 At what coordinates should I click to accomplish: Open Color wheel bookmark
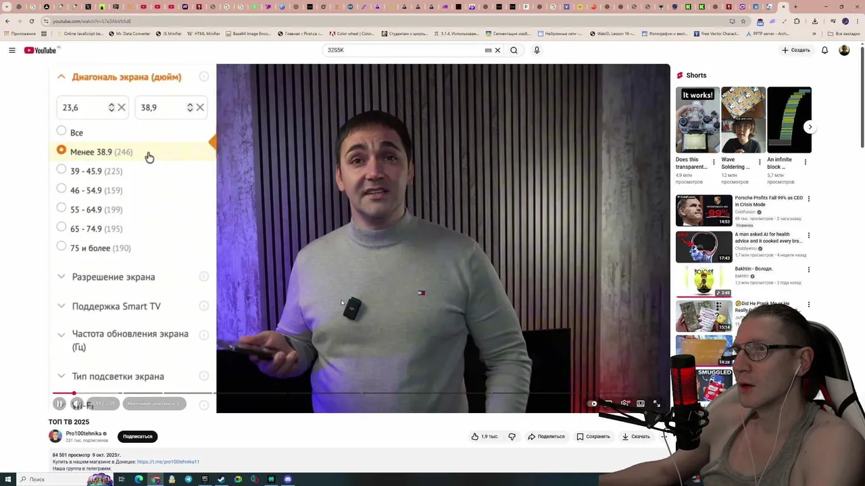tap(351, 34)
